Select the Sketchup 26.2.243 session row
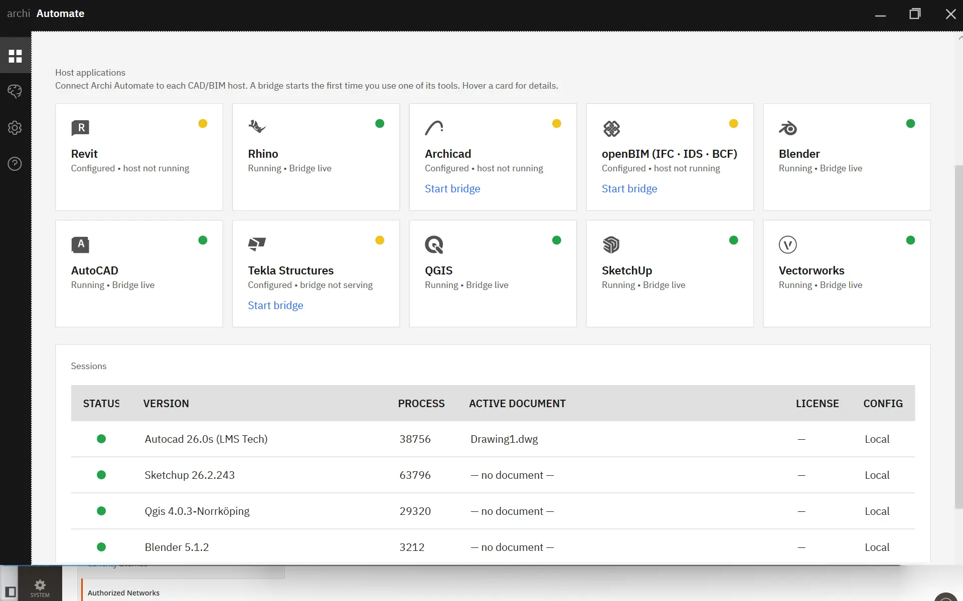The width and height of the screenshot is (963, 601). (493, 475)
